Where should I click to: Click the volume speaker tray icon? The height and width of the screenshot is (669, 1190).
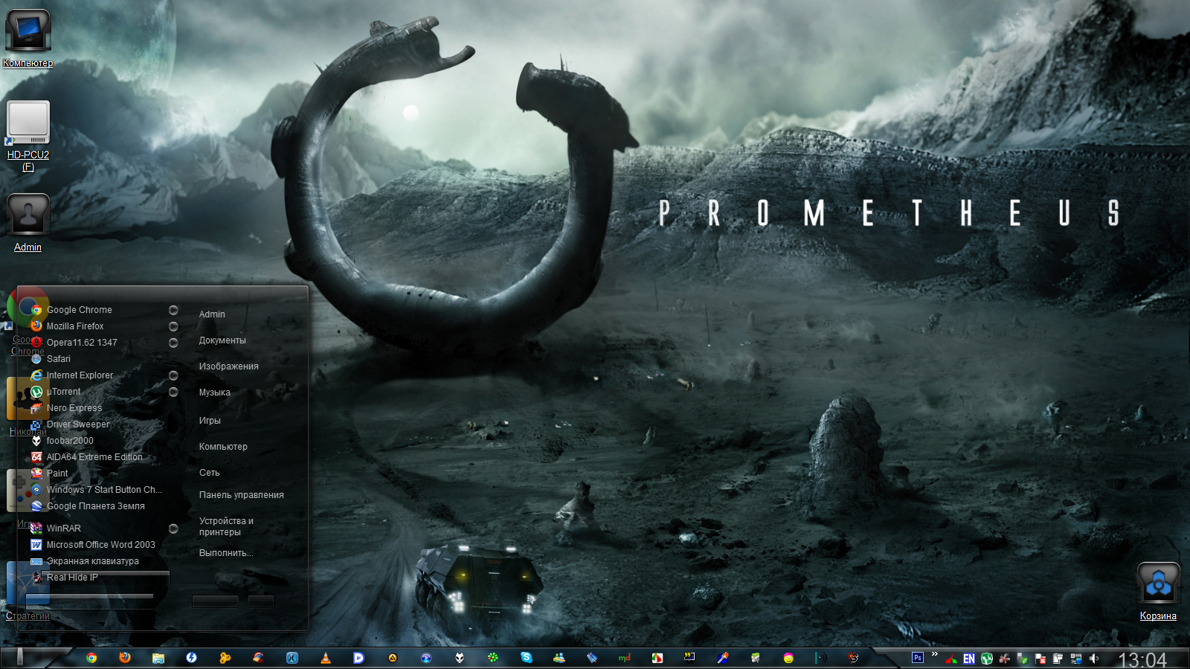tap(1094, 659)
